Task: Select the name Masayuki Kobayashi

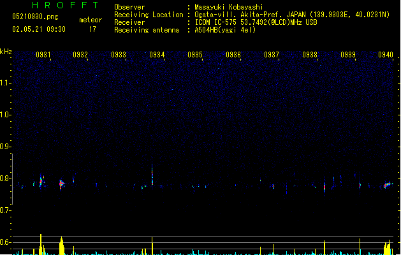Action: pos(229,7)
